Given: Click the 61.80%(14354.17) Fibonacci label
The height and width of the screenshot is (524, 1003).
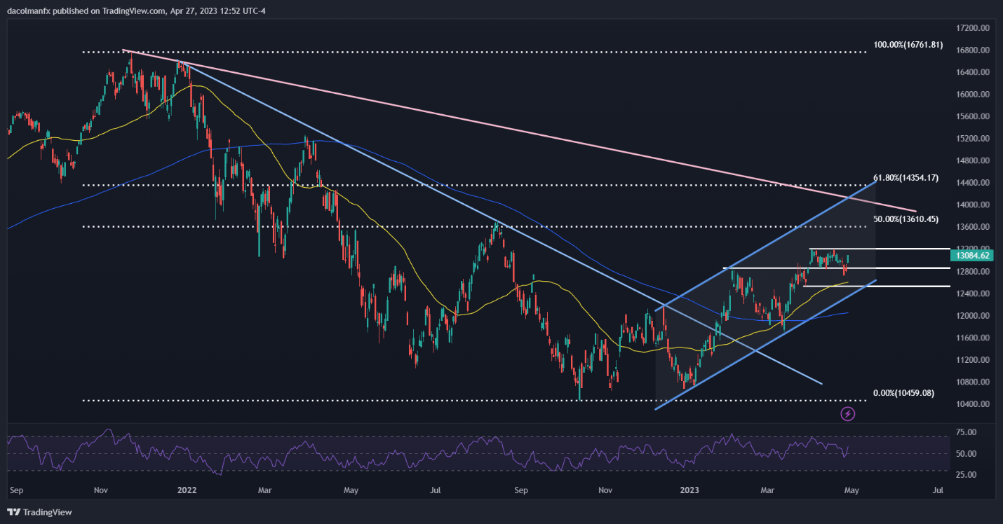Looking at the screenshot, I should click(x=906, y=178).
